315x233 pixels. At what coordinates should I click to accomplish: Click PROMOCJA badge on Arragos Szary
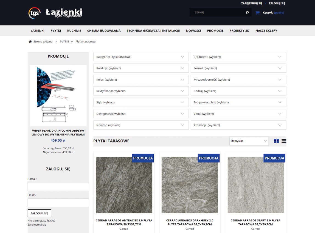[x=274, y=158]
